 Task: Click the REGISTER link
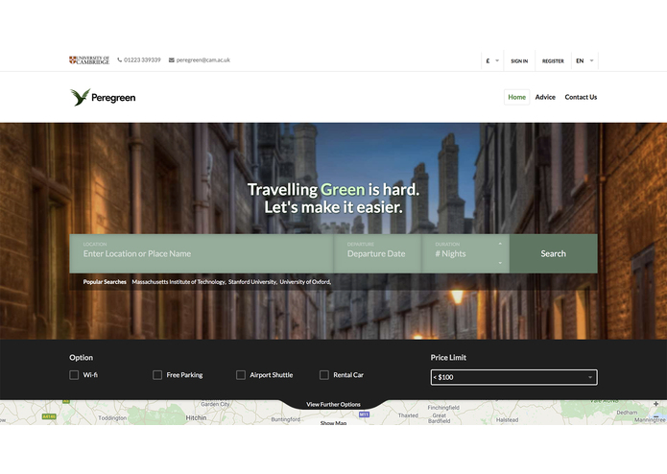pos(553,60)
